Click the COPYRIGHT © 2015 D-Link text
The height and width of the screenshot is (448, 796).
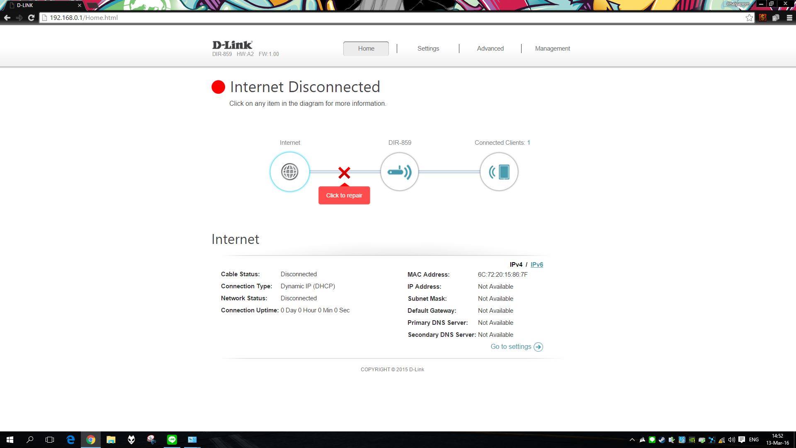click(392, 370)
